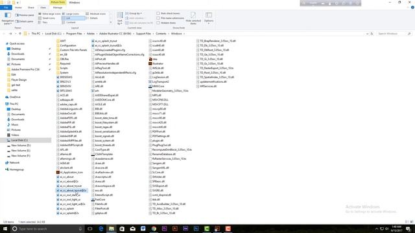Focus the Search Windows field
415x233 pixels.
coord(394,34)
